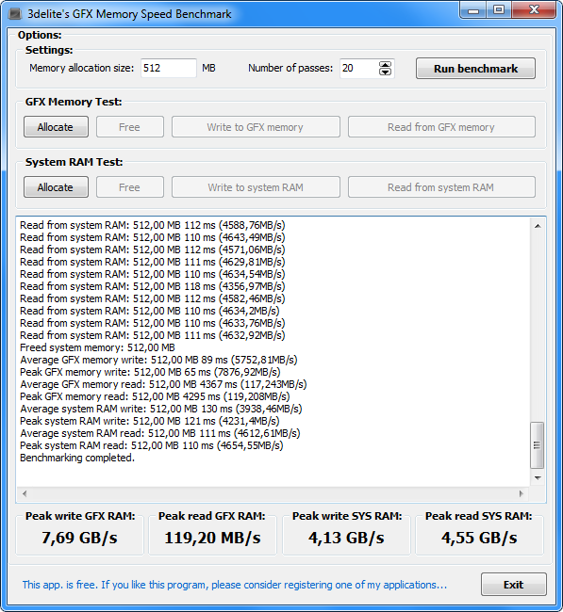The image size is (563, 612).
Task: Select log line with 4571,06MB/s
Action: point(153,250)
